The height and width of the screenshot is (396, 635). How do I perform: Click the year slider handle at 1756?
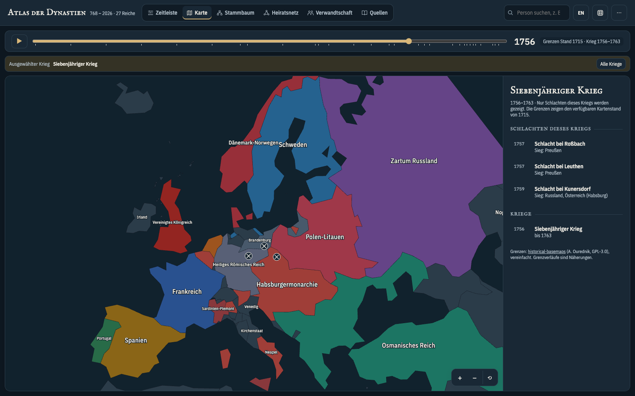pyautogui.click(x=409, y=41)
